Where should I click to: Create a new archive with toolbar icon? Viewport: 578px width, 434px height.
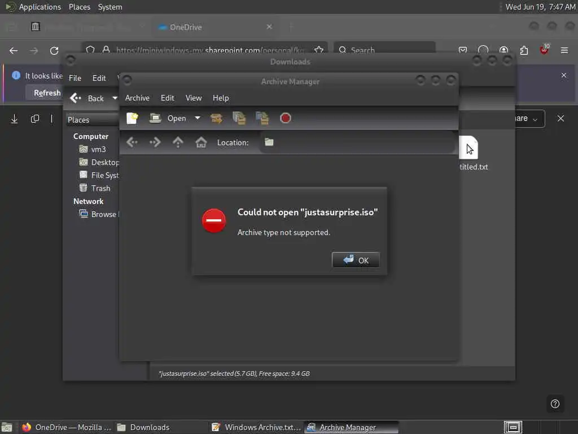132,118
